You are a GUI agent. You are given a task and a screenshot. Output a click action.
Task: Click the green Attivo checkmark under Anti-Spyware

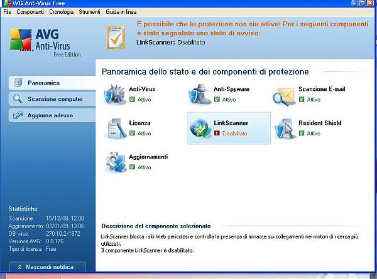217,99
